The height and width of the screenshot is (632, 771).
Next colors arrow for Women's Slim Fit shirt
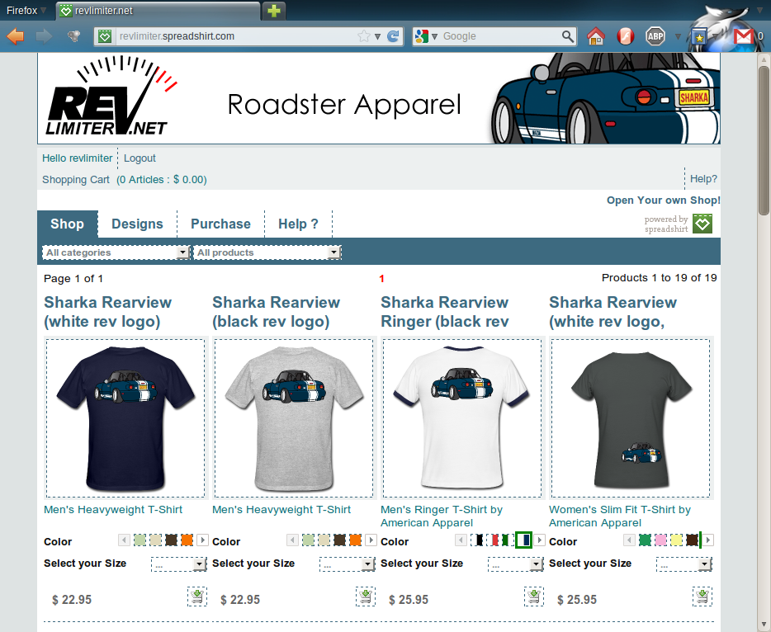[x=708, y=540]
